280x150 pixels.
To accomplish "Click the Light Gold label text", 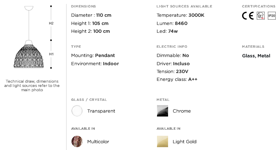I will click(185, 142).
